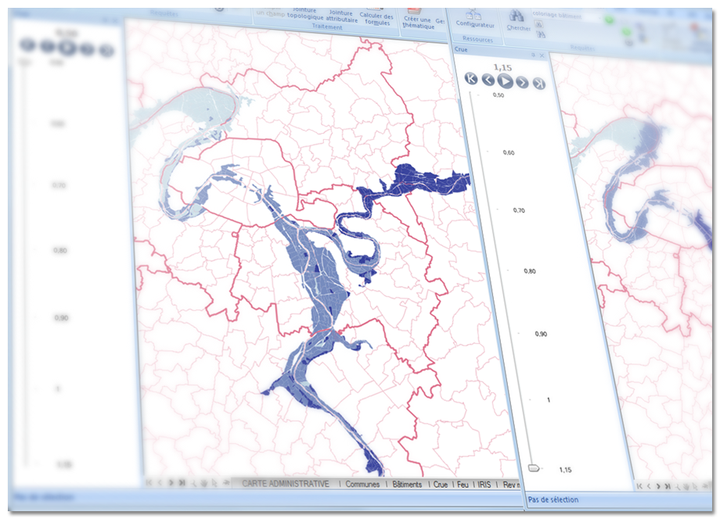Pin the Crue panel
Screen dimensions: 720x519
coord(534,55)
